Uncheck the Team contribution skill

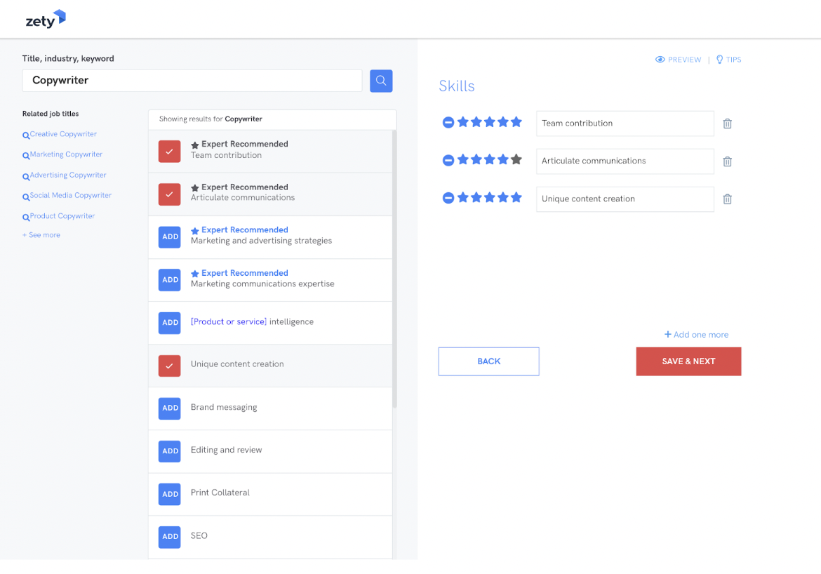coord(170,152)
